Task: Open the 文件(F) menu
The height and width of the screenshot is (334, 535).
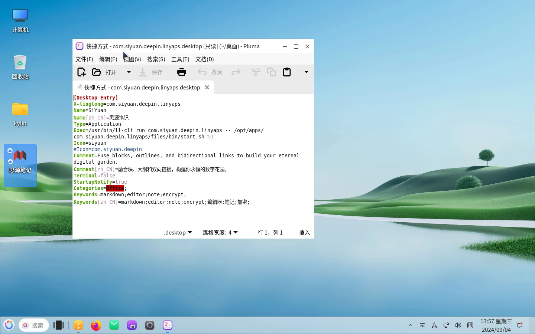Action: (x=84, y=59)
